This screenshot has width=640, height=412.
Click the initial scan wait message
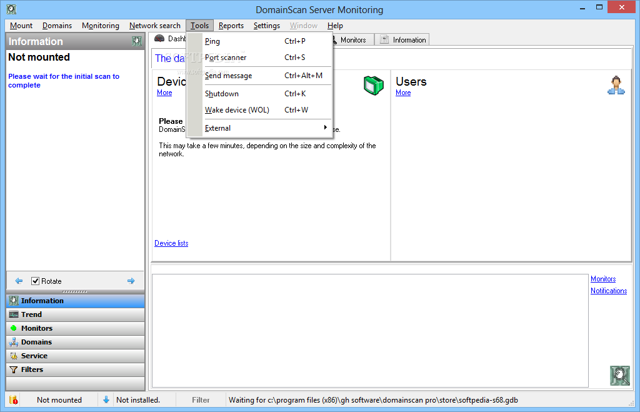64,81
